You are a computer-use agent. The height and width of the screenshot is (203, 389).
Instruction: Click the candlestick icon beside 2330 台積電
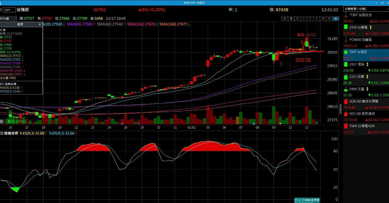tap(346, 27)
